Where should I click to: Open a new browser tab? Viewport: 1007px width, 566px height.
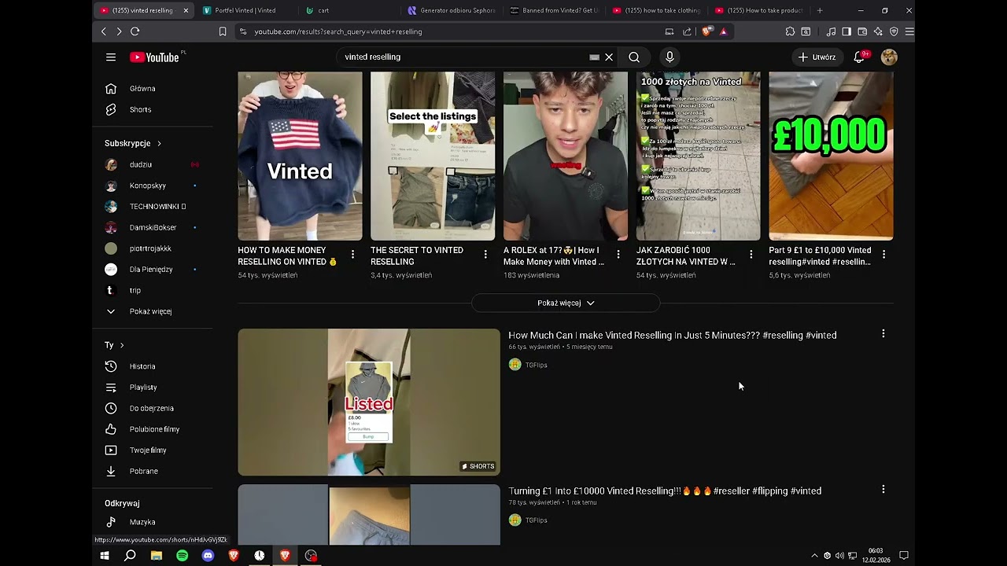coord(820,10)
